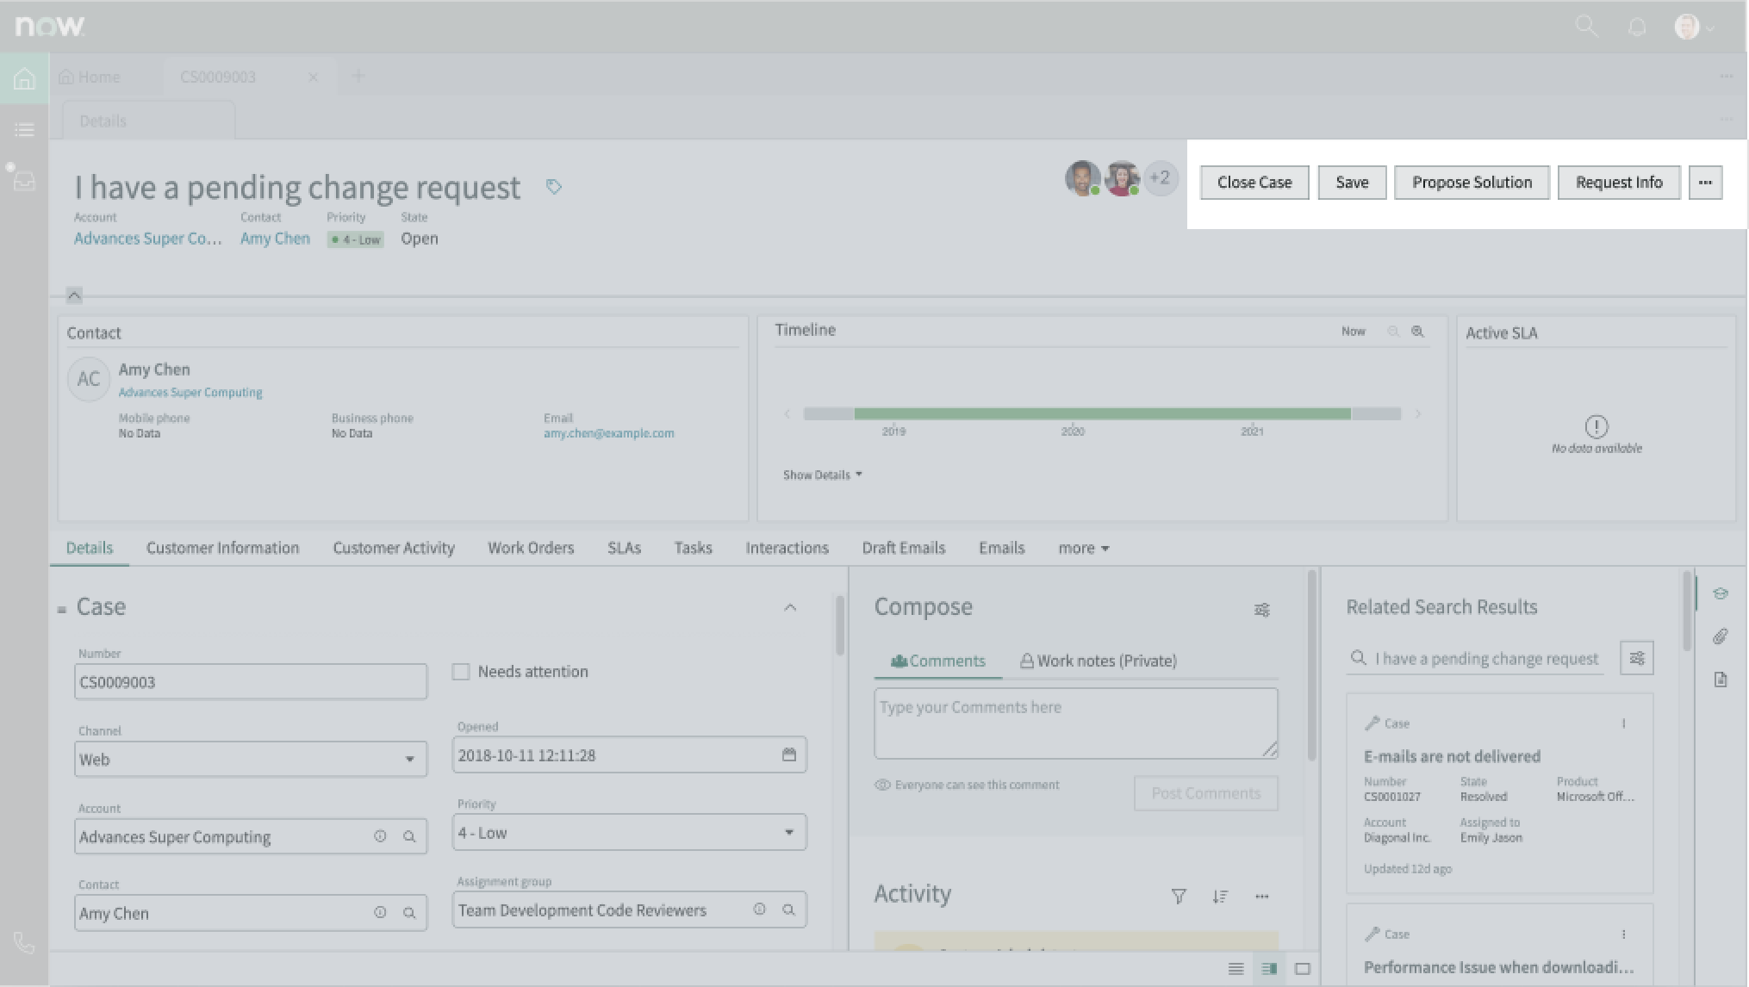The width and height of the screenshot is (1749, 987).
Task: Click the calendar icon next to Opened date
Action: pos(789,754)
